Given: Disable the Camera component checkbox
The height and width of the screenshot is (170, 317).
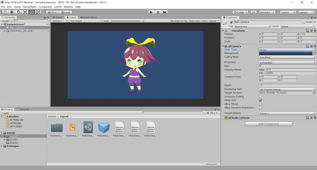Looking at the screenshot, I should point(230,46).
